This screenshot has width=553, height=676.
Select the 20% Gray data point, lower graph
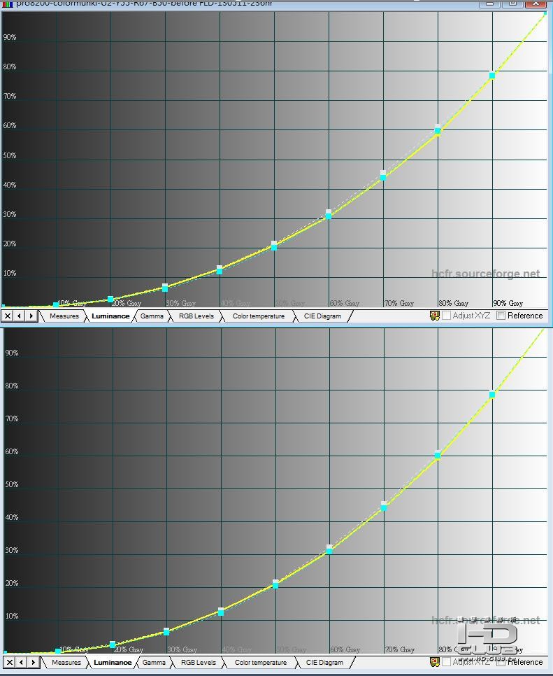[113, 645]
